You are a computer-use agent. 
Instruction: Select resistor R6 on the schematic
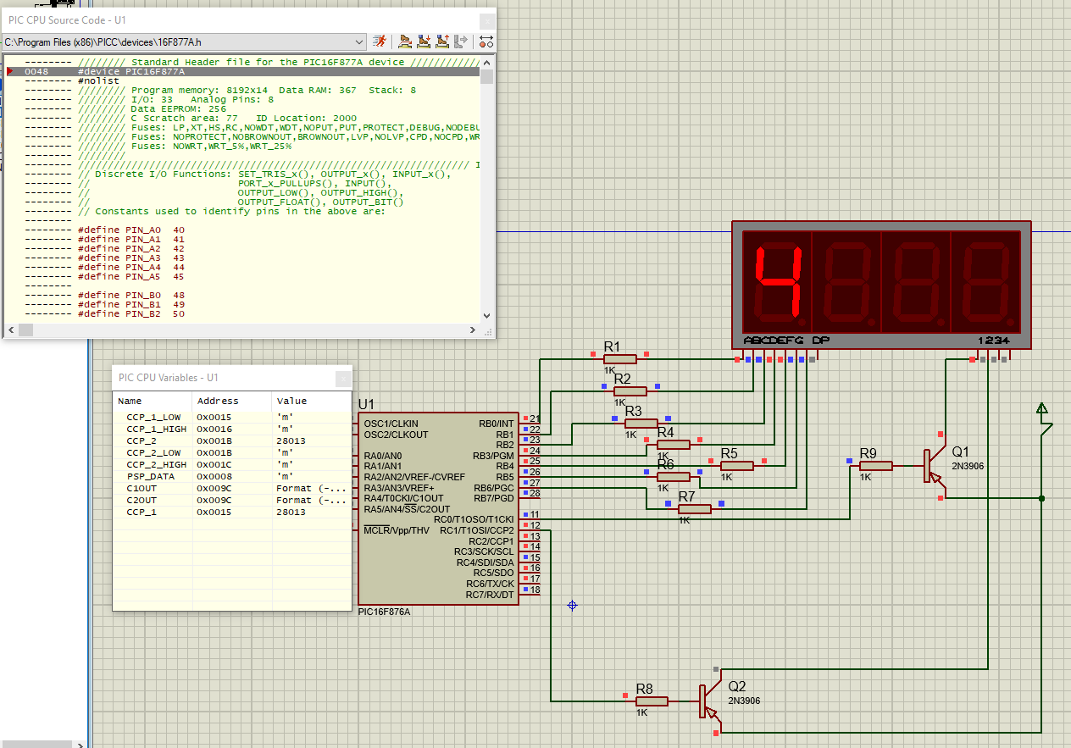pos(673,477)
